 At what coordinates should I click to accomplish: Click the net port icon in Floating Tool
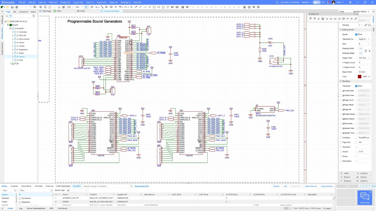(331, 19)
